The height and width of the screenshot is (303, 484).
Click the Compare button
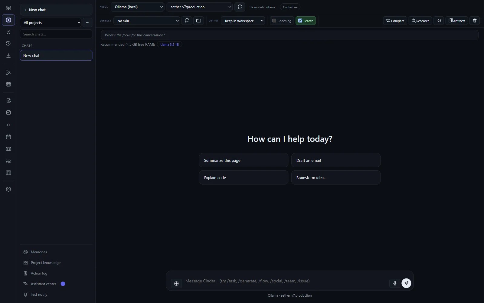(x=395, y=21)
